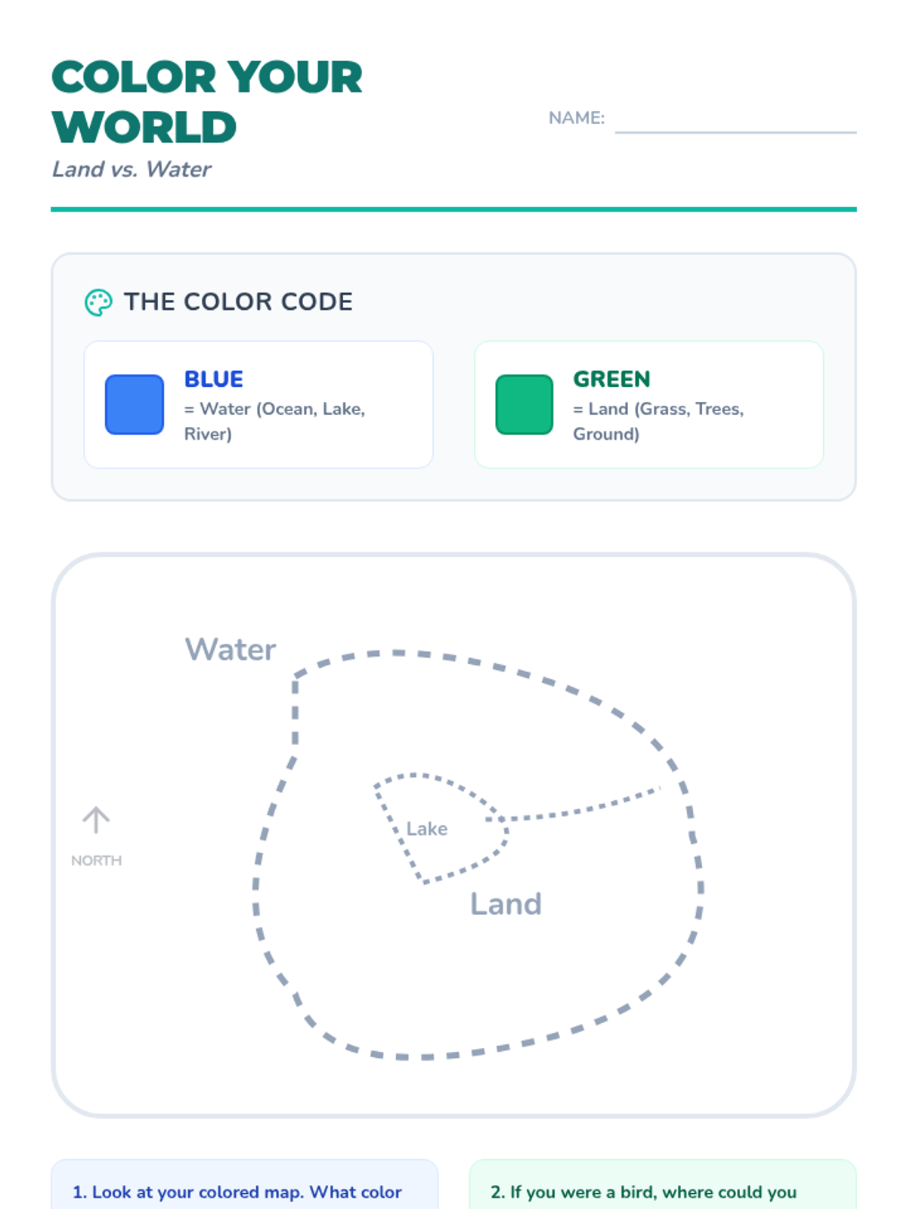Click the COLOR YOUR WORLD title

tap(206, 102)
